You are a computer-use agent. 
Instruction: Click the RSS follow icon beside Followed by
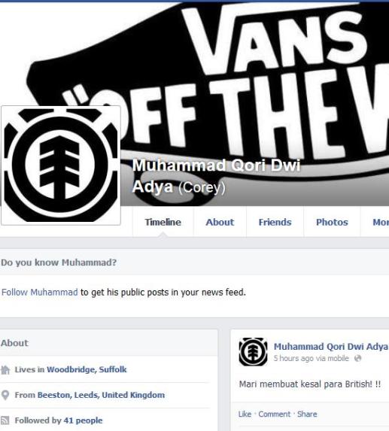pyautogui.click(x=5, y=420)
